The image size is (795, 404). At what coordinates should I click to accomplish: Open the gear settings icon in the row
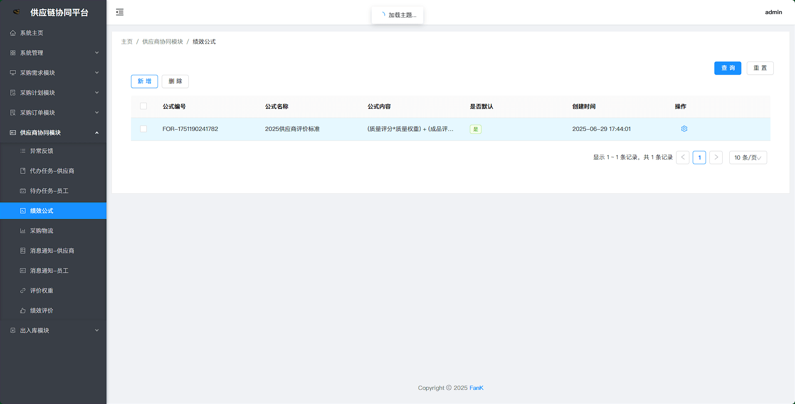point(684,129)
